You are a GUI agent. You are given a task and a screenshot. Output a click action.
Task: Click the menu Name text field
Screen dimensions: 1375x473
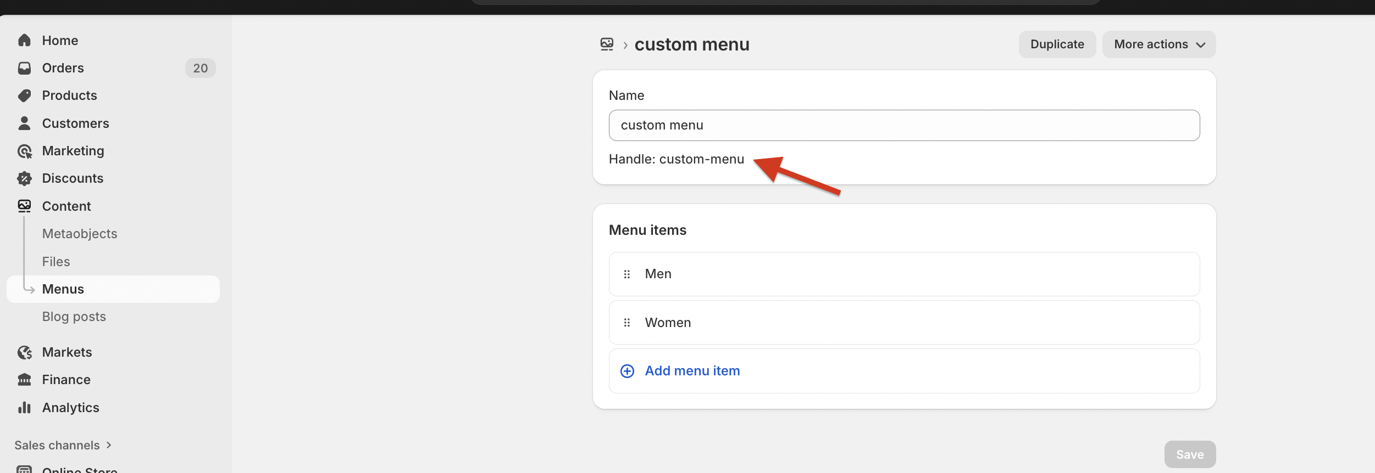[904, 126]
